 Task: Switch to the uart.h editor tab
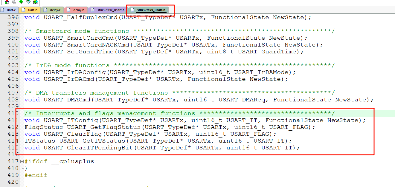29,10
